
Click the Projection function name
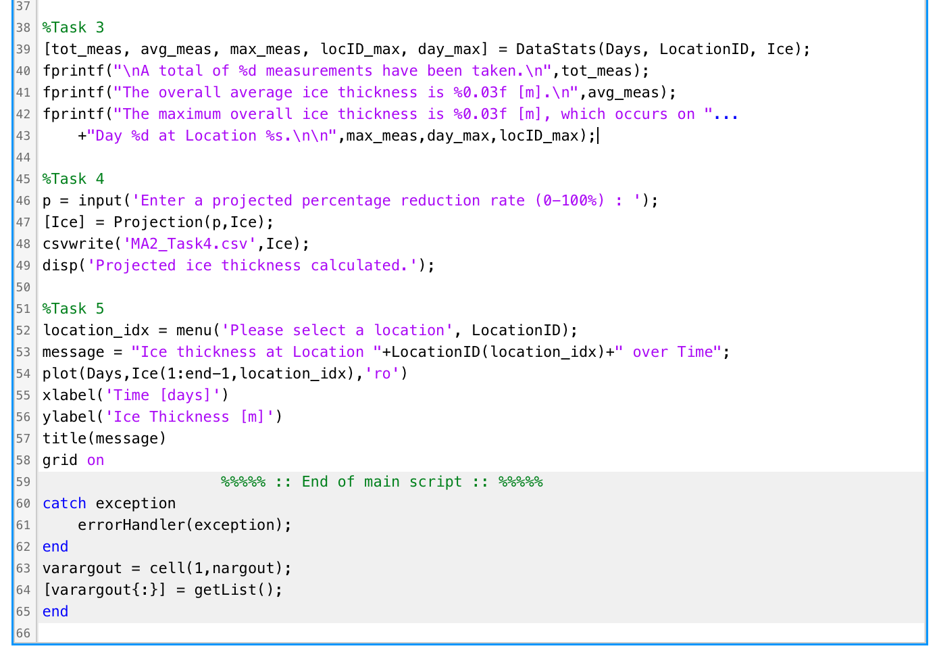tap(156, 222)
